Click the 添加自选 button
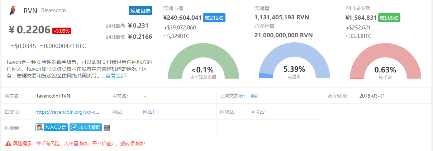Viewport: 433px width, 151px height. (140, 11)
